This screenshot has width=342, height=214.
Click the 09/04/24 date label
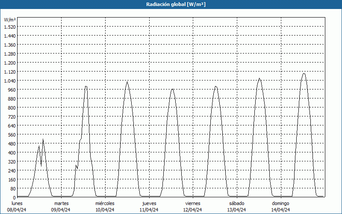tap(61, 210)
